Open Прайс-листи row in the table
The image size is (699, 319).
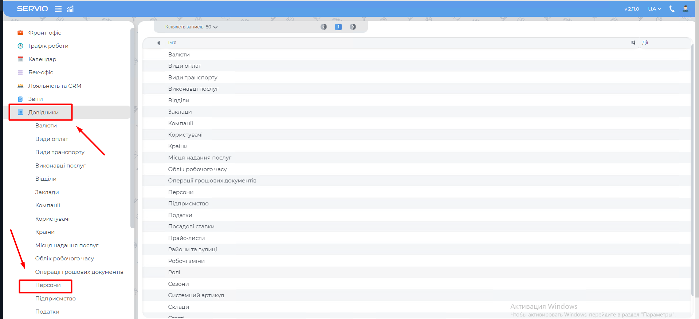click(186, 238)
